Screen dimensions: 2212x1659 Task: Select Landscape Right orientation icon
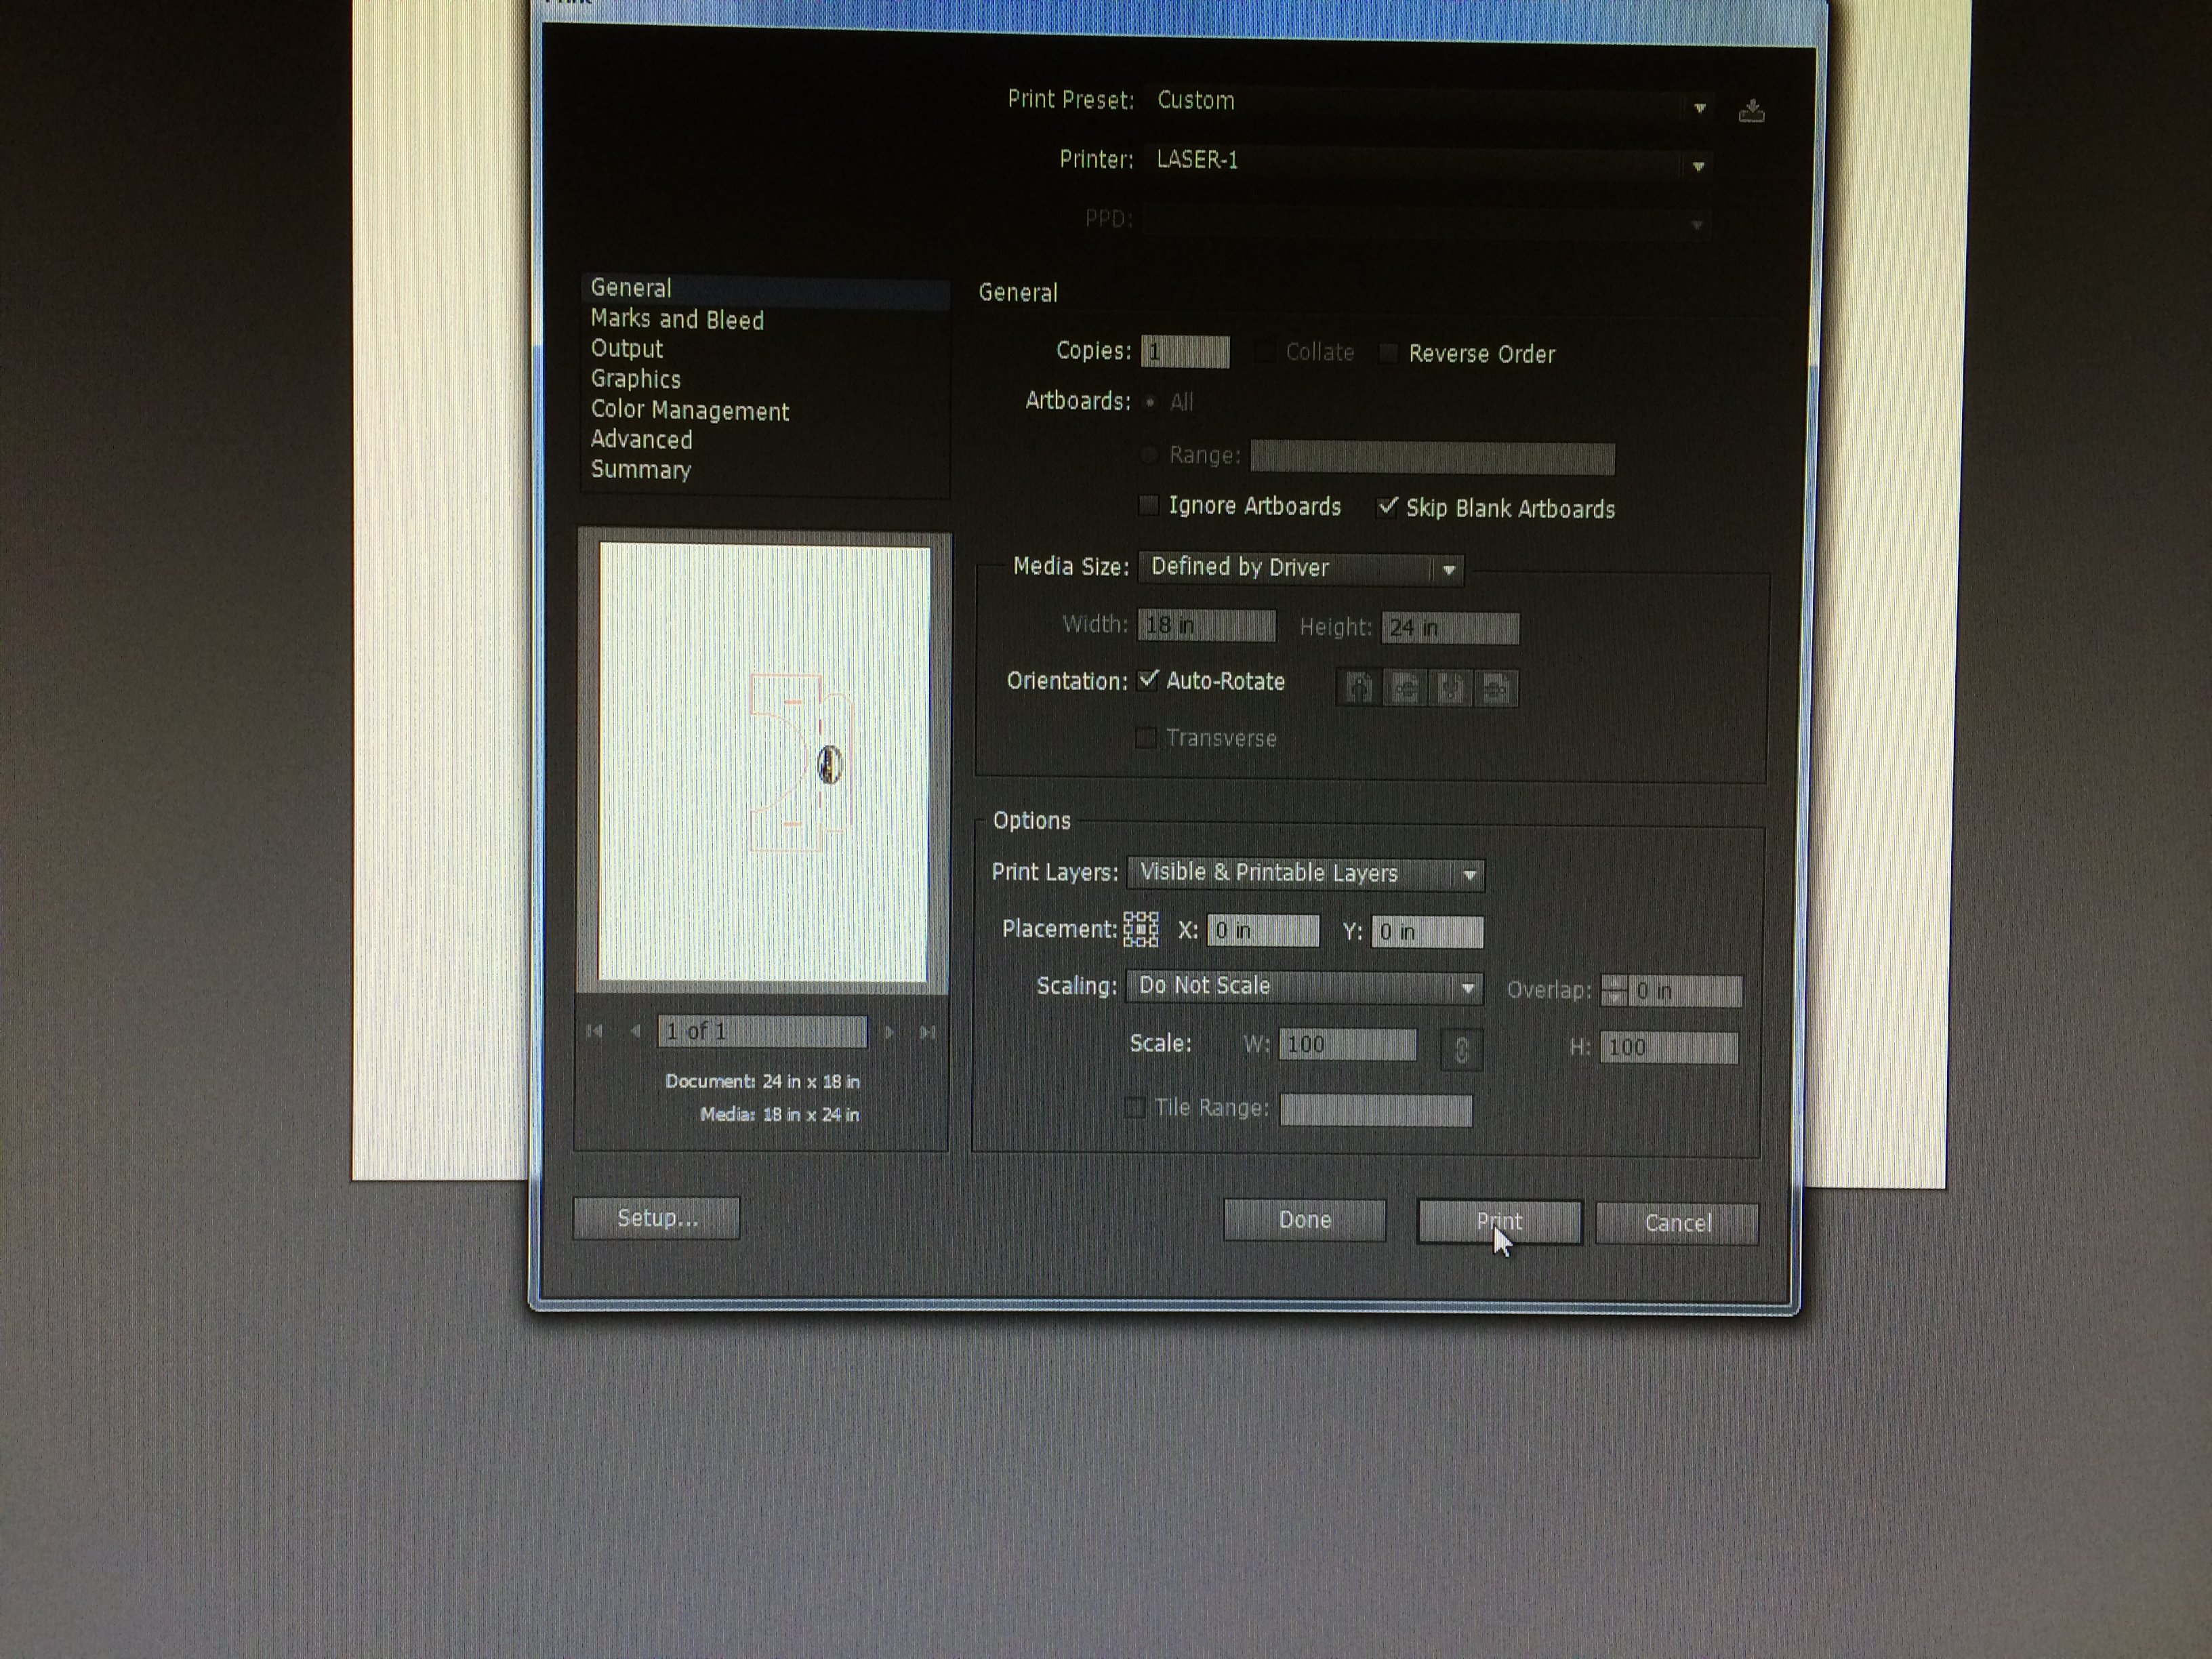1497,688
